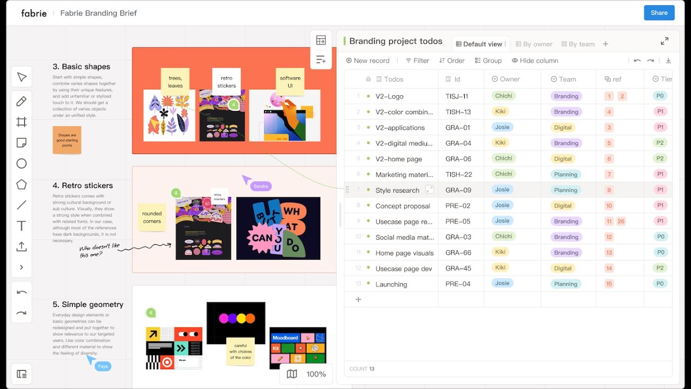Click the upload icon in left toolbar
The height and width of the screenshot is (389, 691).
tap(22, 246)
